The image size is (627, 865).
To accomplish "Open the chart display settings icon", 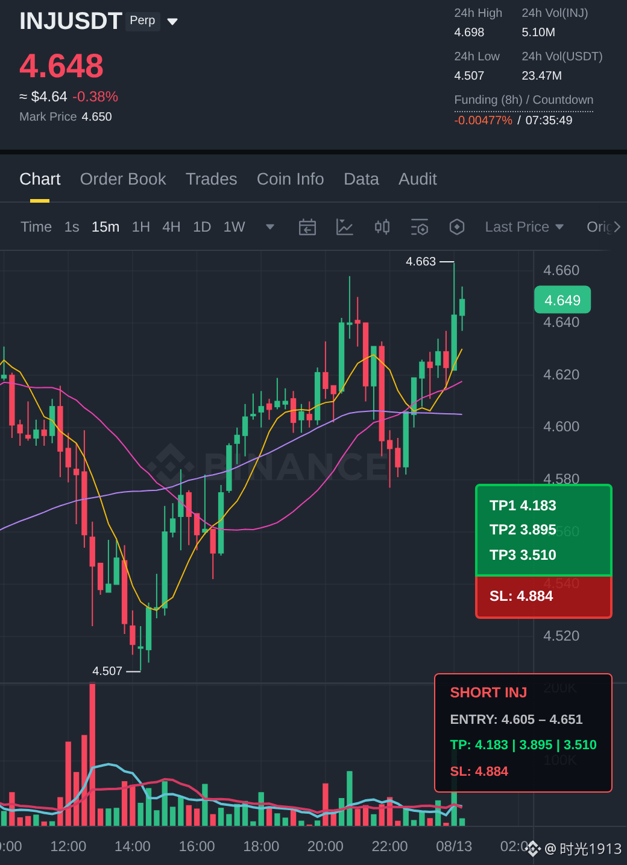I will click(420, 227).
